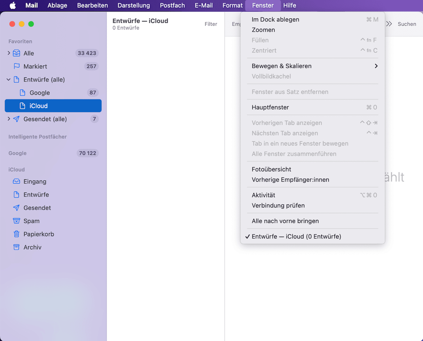Open the Mail menu

[x=32, y=5]
